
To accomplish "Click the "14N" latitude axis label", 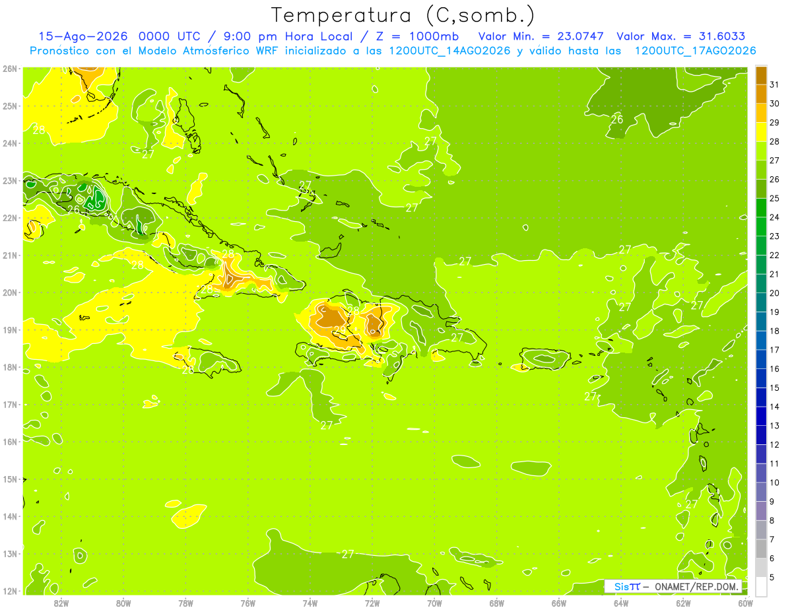I will click(9, 516).
